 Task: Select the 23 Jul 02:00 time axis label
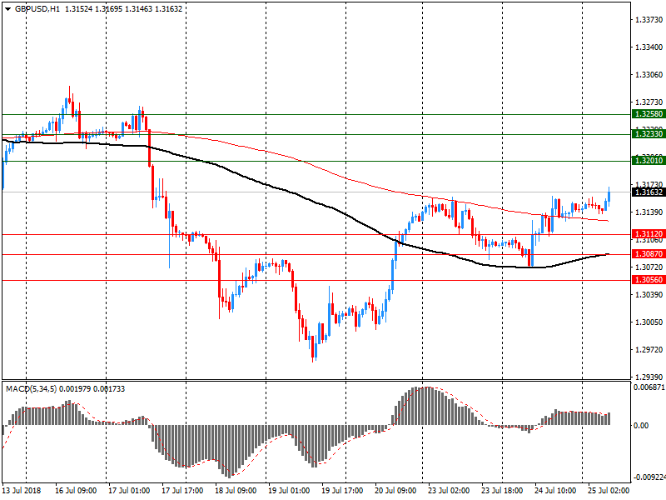(449, 491)
